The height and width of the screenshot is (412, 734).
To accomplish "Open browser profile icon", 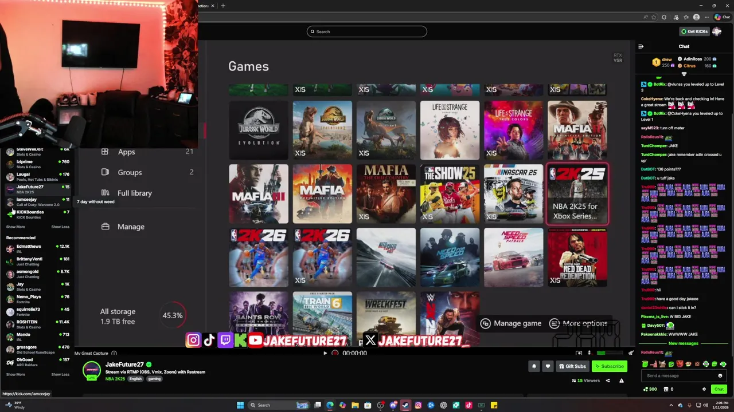I will (x=697, y=17).
